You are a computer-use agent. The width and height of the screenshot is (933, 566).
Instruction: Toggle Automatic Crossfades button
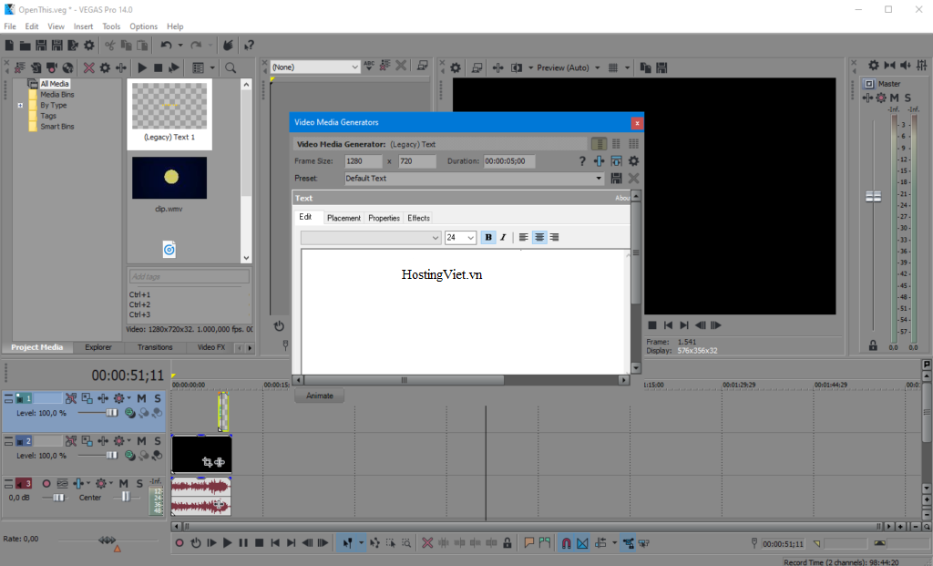coord(582,543)
